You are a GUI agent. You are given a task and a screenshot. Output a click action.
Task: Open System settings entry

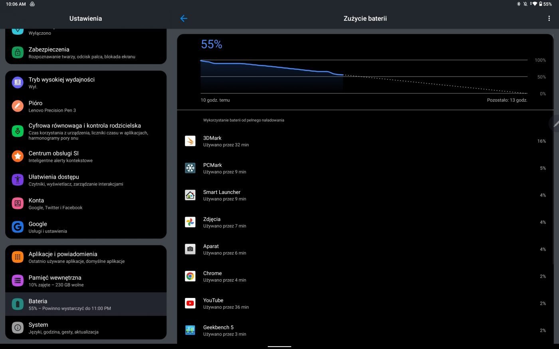point(86,328)
